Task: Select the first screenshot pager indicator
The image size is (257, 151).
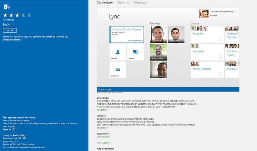Action: [x=98, y=93]
